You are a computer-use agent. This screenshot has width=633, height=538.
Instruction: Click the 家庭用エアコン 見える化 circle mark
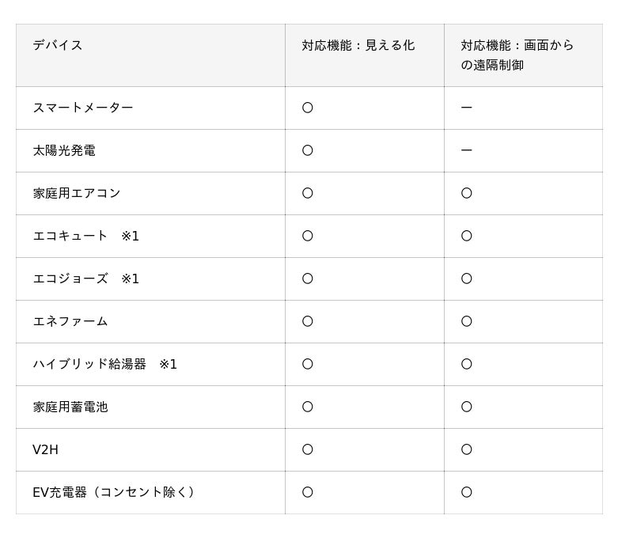click(x=308, y=193)
